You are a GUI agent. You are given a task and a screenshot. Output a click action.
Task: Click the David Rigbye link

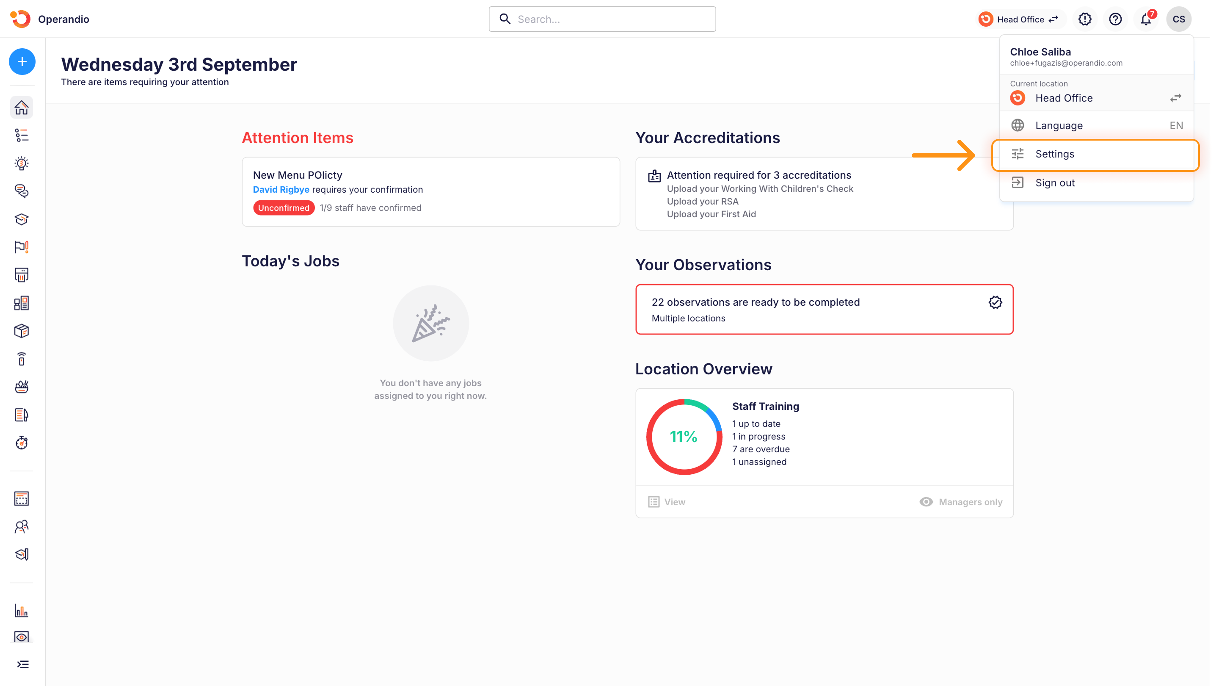[x=281, y=189]
